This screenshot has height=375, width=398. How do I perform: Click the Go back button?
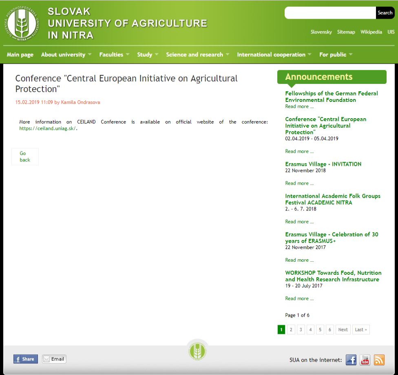25,157
